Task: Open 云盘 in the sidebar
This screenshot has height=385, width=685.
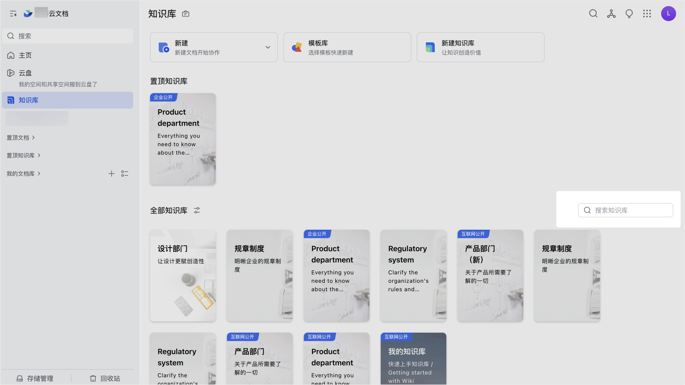Action: point(25,73)
